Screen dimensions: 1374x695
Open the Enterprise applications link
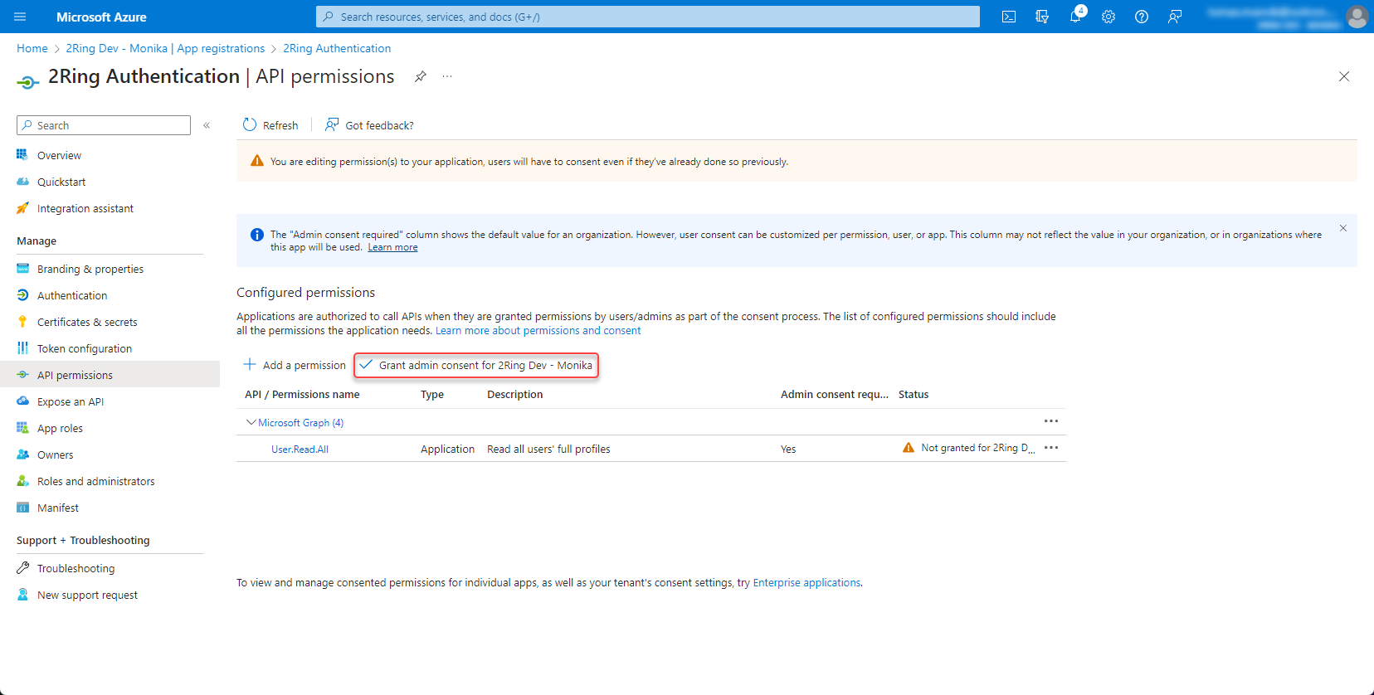click(x=806, y=583)
